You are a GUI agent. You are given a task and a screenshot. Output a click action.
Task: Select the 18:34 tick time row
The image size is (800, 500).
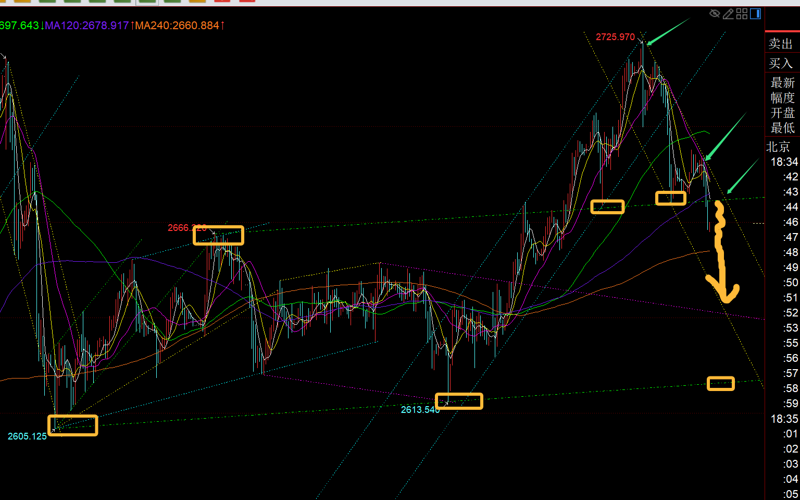click(x=784, y=162)
